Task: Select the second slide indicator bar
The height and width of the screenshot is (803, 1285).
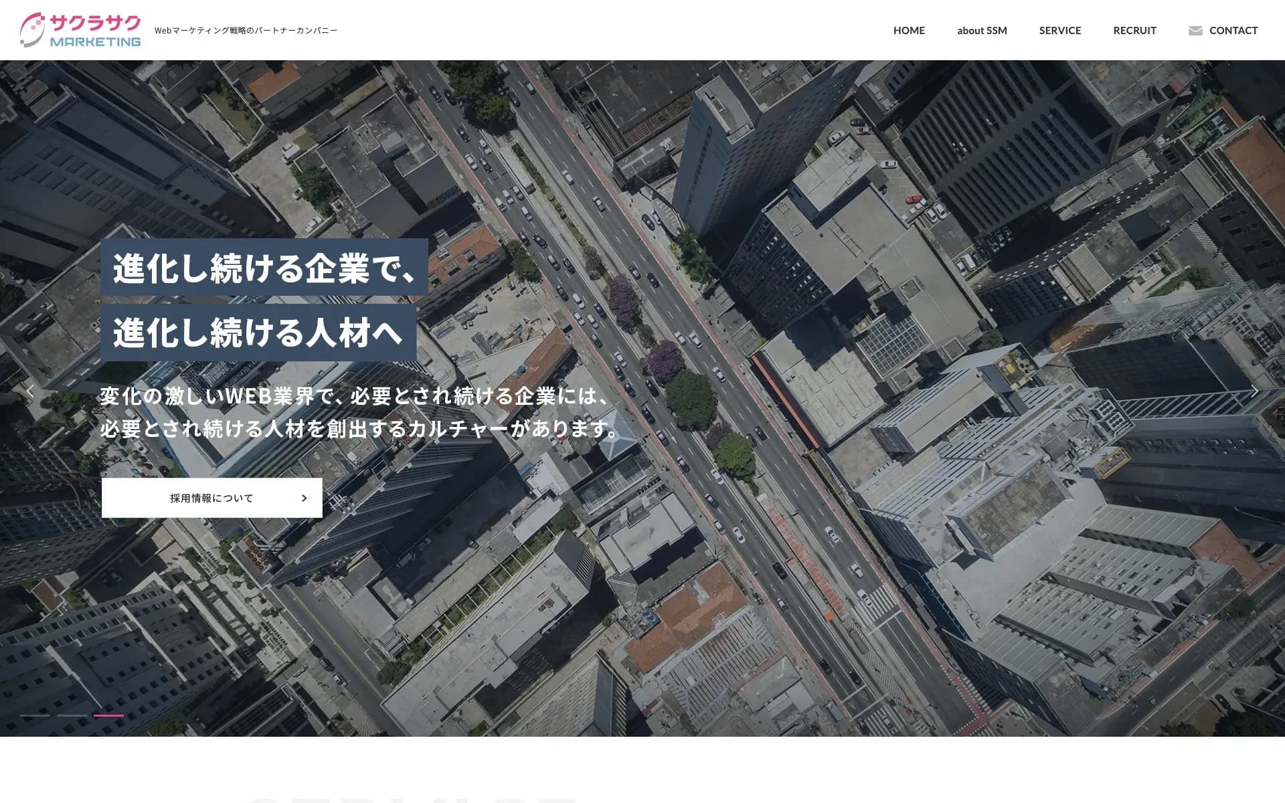Action: tap(72, 715)
